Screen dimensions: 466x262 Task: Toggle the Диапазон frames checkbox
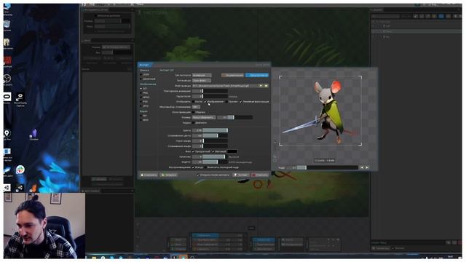(x=194, y=123)
